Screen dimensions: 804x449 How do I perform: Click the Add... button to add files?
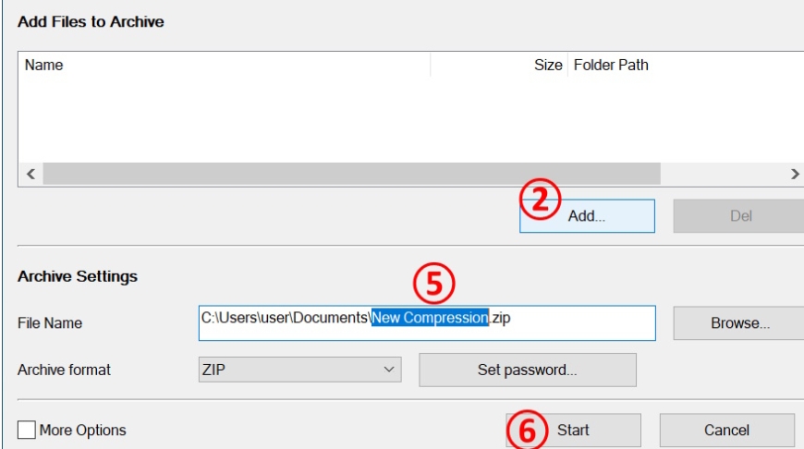587,216
